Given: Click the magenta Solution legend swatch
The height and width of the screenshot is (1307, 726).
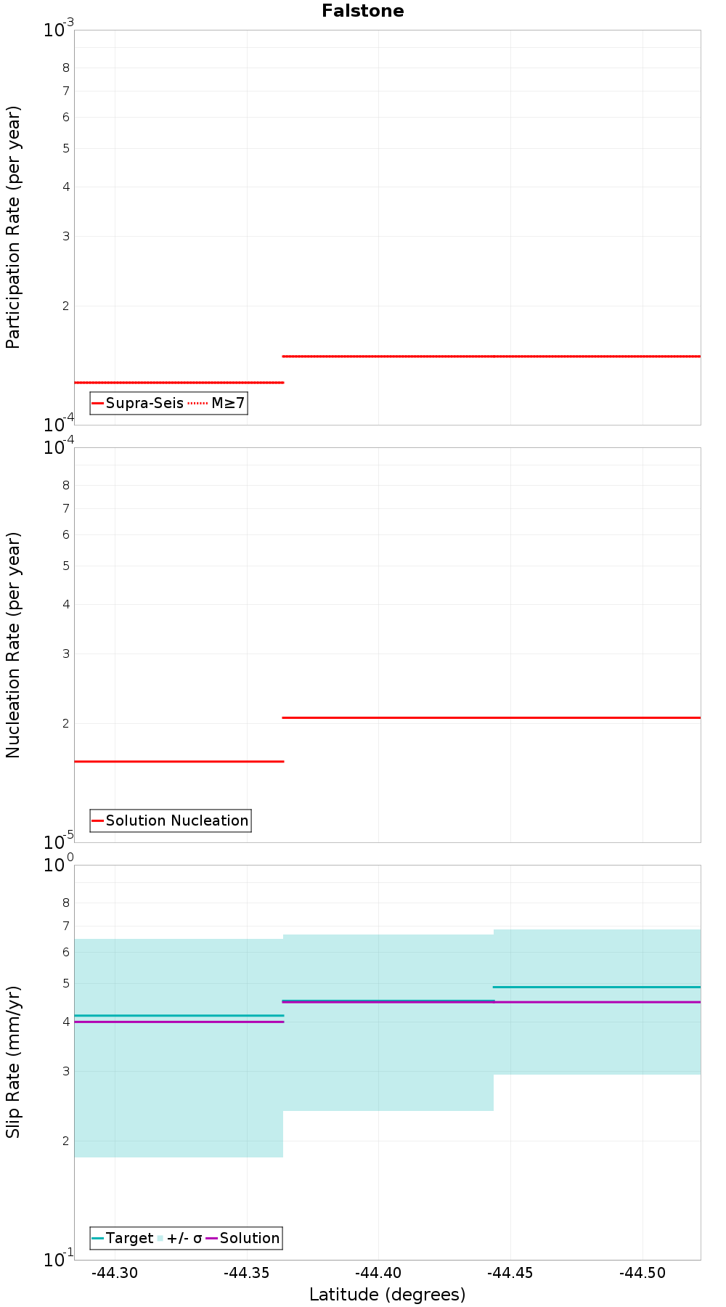Looking at the screenshot, I should click(212, 1238).
